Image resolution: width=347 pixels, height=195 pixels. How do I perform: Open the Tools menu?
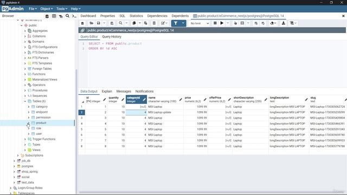[62, 9]
